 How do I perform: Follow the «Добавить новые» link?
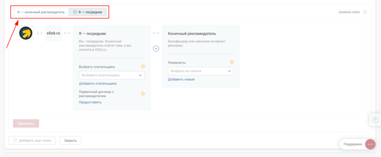pyautogui.click(x=181, y=79)
